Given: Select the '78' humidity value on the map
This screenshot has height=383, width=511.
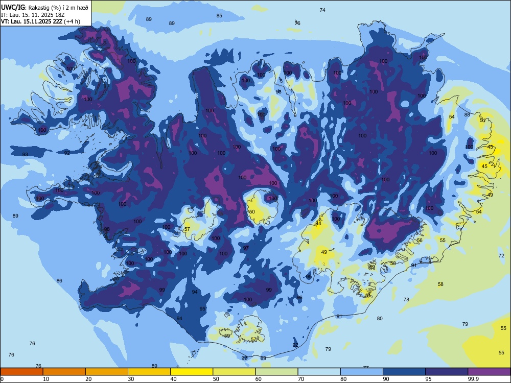Looking at the screenshot, I should 406,300.
